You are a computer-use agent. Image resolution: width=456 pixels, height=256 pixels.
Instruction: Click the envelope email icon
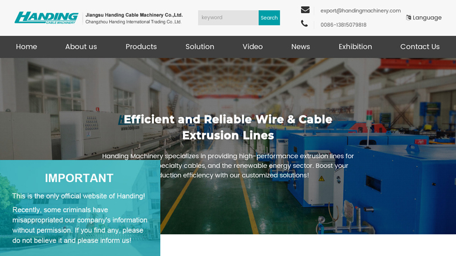(x=305, y=10)
